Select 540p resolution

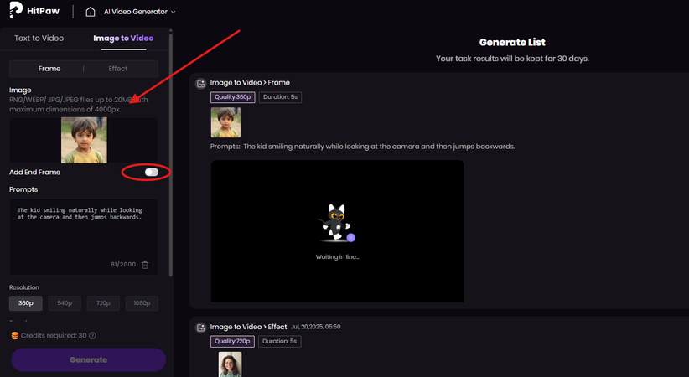pos(65,303)
